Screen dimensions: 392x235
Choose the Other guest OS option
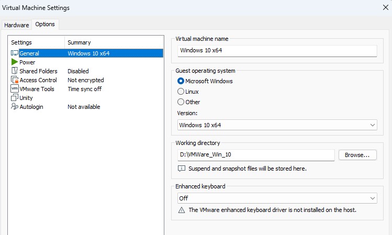pyautogui.click(x=181, y=102)
